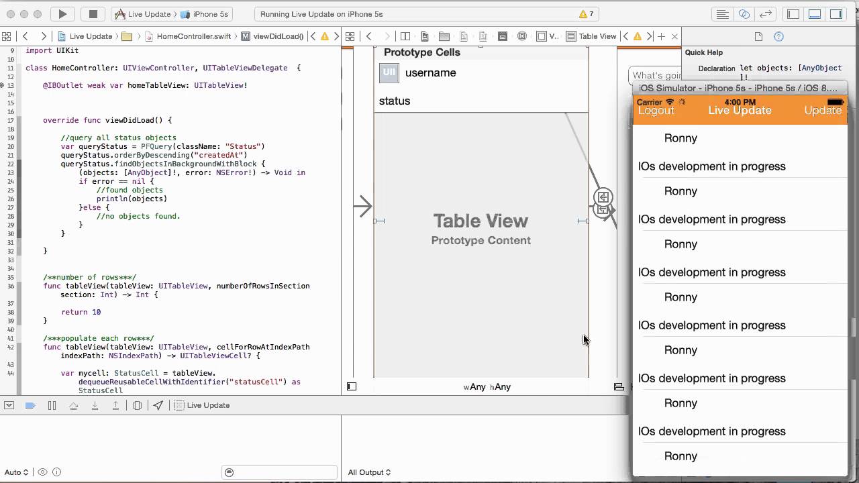Open the wAny hAny size class control
Viewport: 859px width, 483px height.
coord(487,386)
